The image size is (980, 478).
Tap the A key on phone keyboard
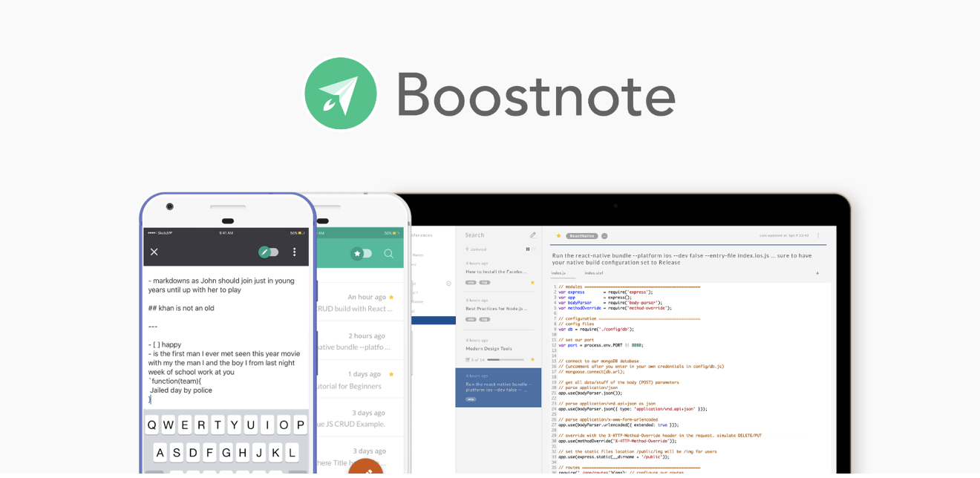coord(160,452)
